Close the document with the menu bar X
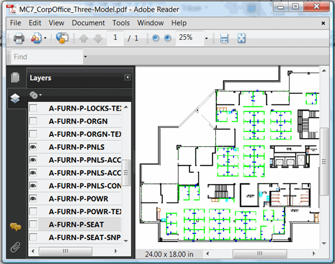 [x=323, y=23]
